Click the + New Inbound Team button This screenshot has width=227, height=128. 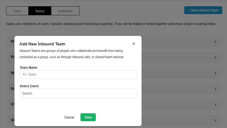pyautogui.click(x=203, y=10)
